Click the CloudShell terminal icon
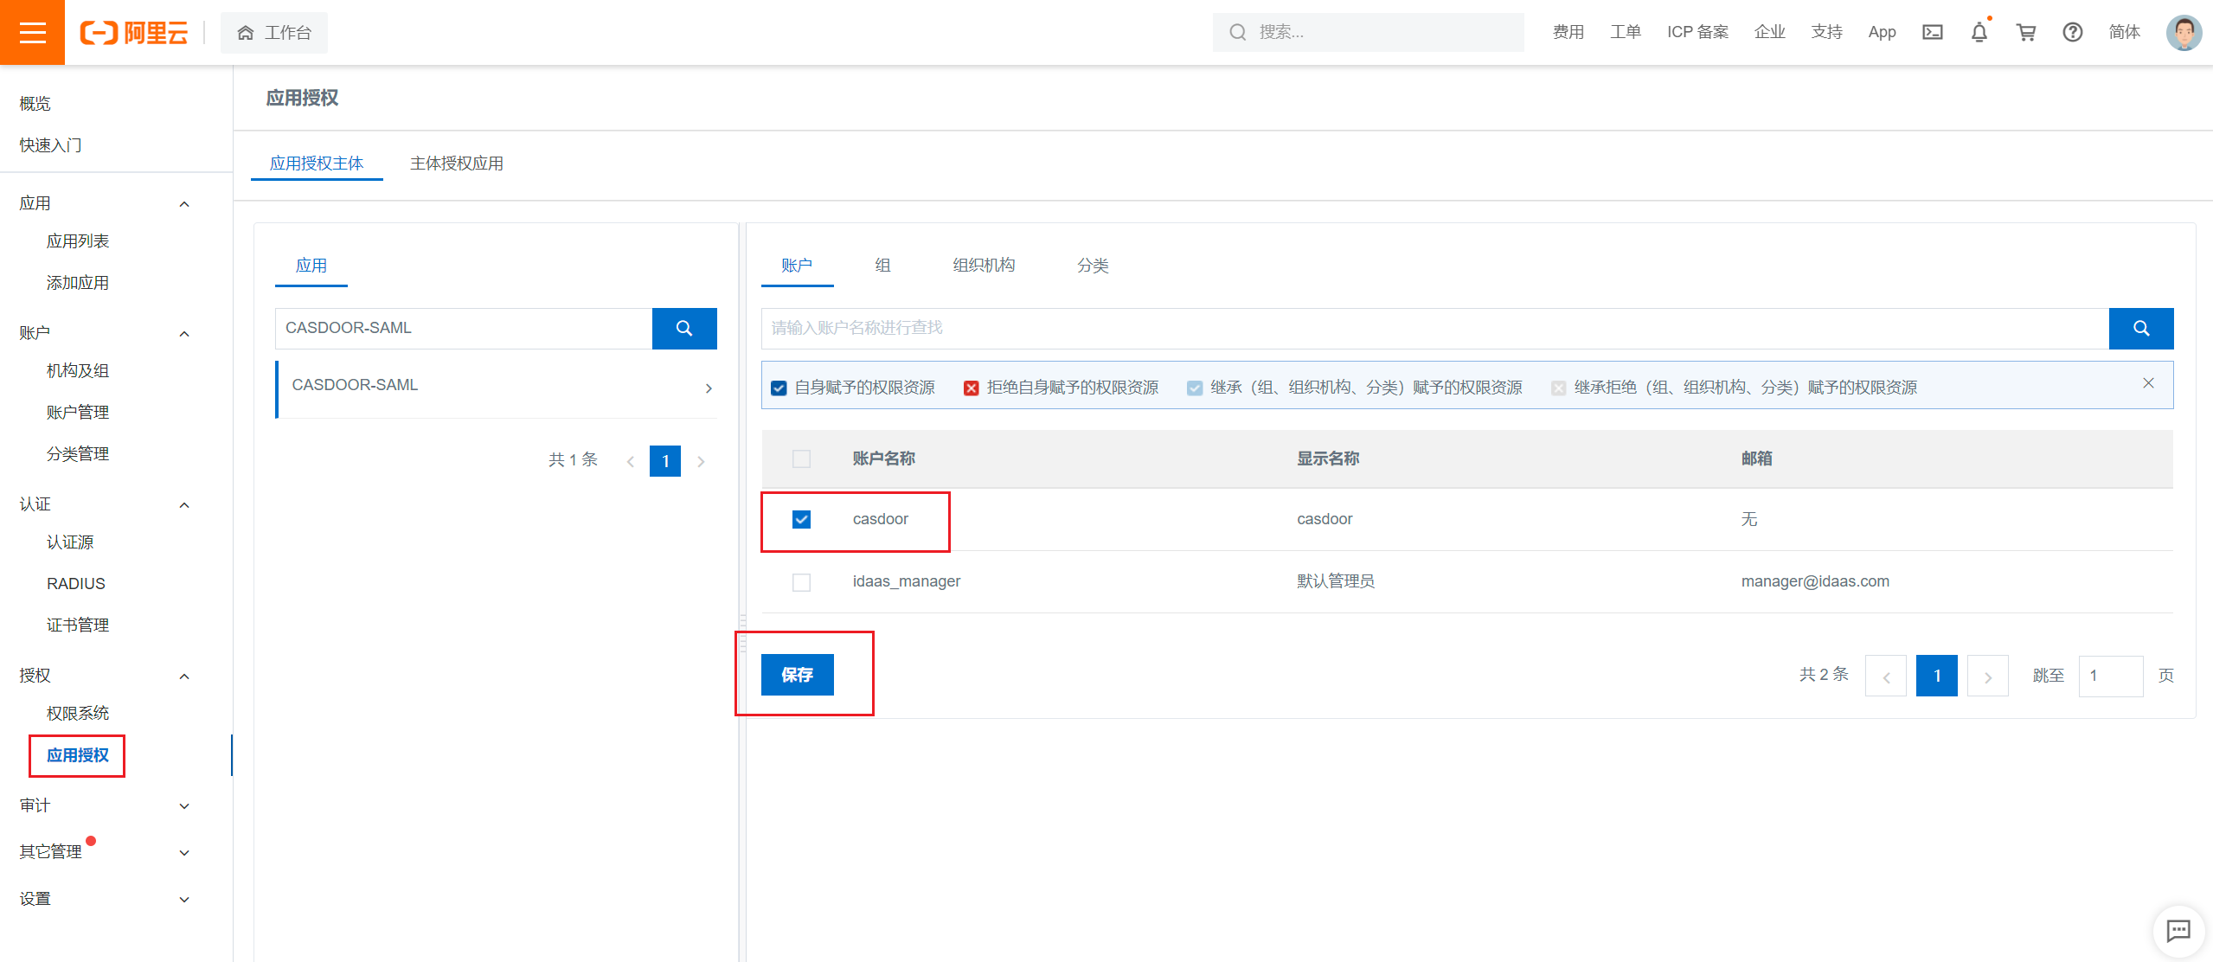 1932,32
